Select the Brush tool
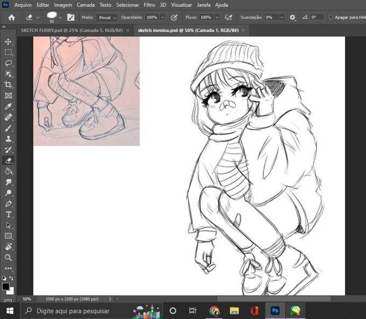Screen dimensions: 366x319 pyautogui.click(x=9, y=128)
